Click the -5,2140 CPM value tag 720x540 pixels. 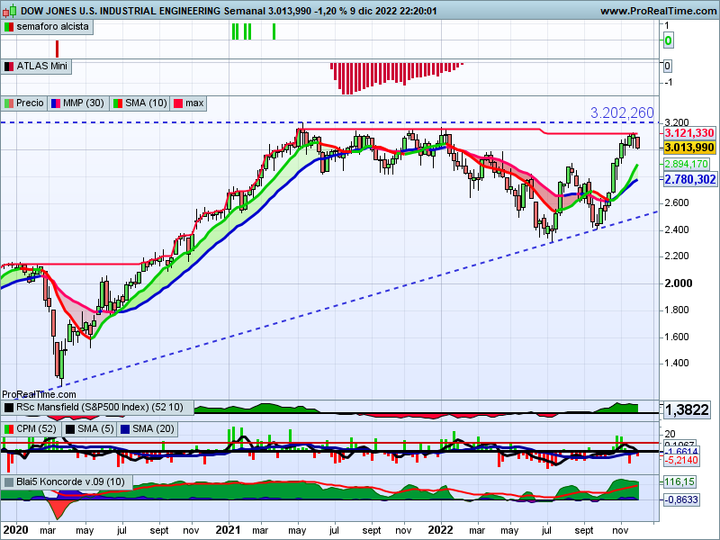[x=681, y=461]
